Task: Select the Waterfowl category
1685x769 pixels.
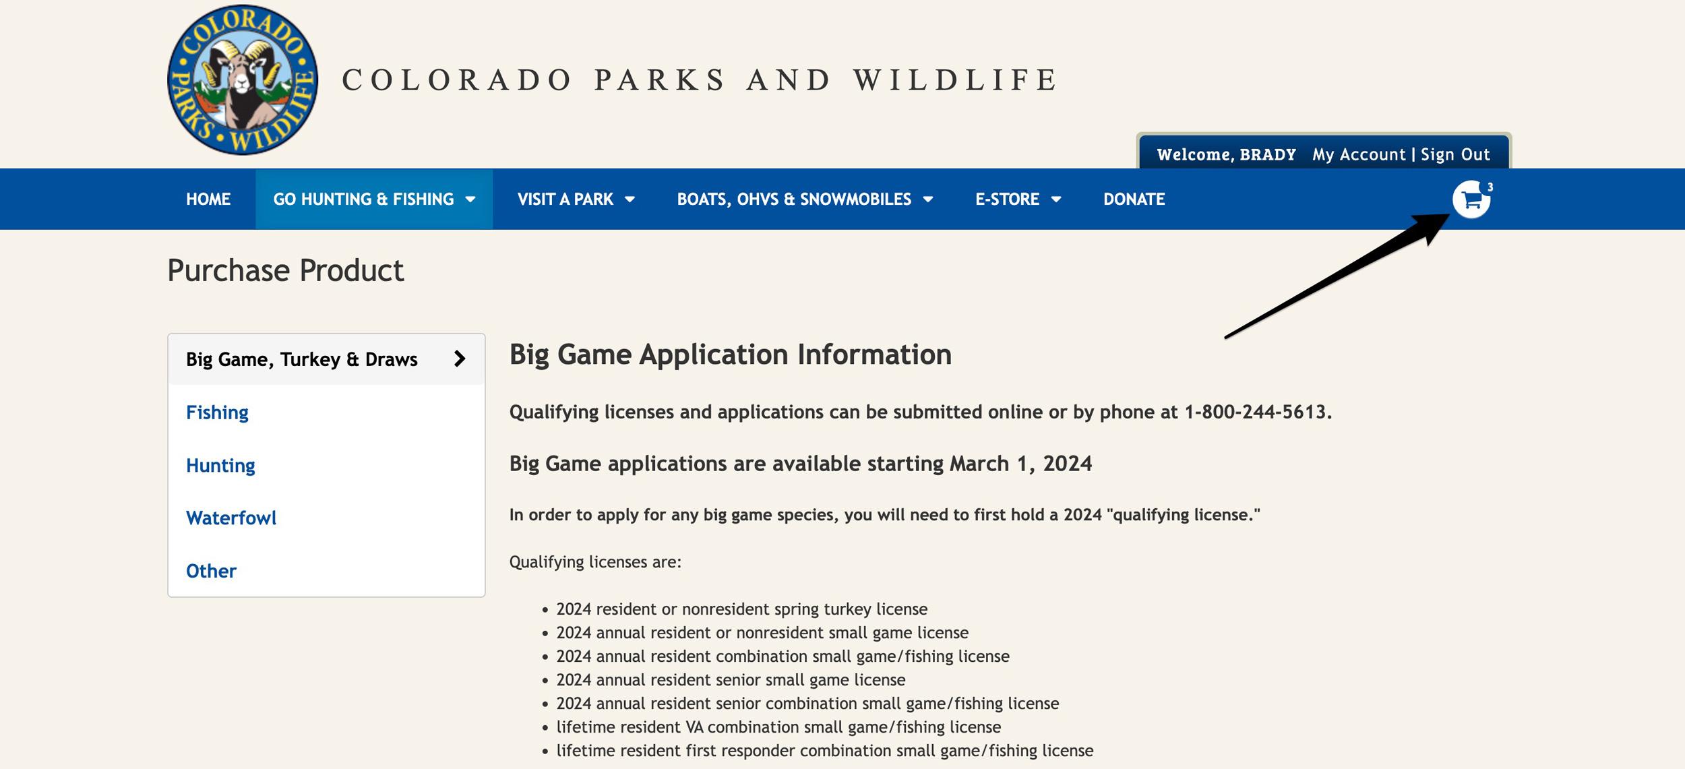Action: coord(232,518)
